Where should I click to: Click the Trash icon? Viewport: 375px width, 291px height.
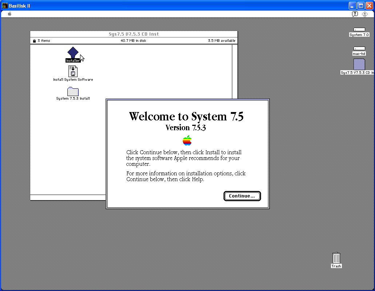tap(336, 258)
